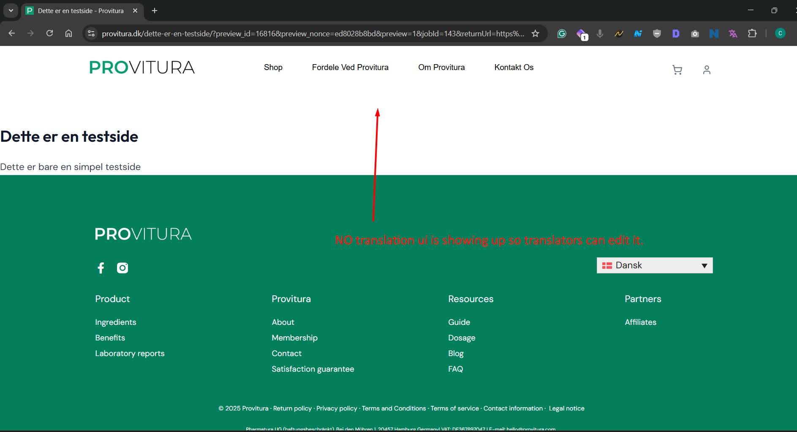The height and width of the screenshot is (432, 797).
Task: Open the Om Provitura menu item
Action: [441, 67]
